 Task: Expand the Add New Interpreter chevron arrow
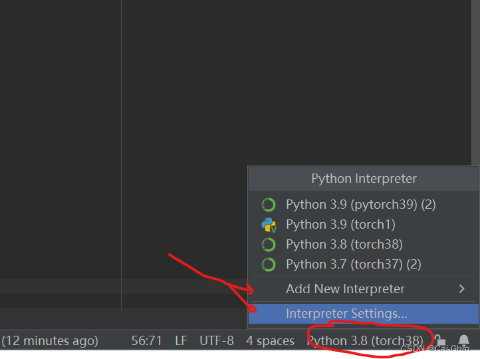tap(462, 289)
